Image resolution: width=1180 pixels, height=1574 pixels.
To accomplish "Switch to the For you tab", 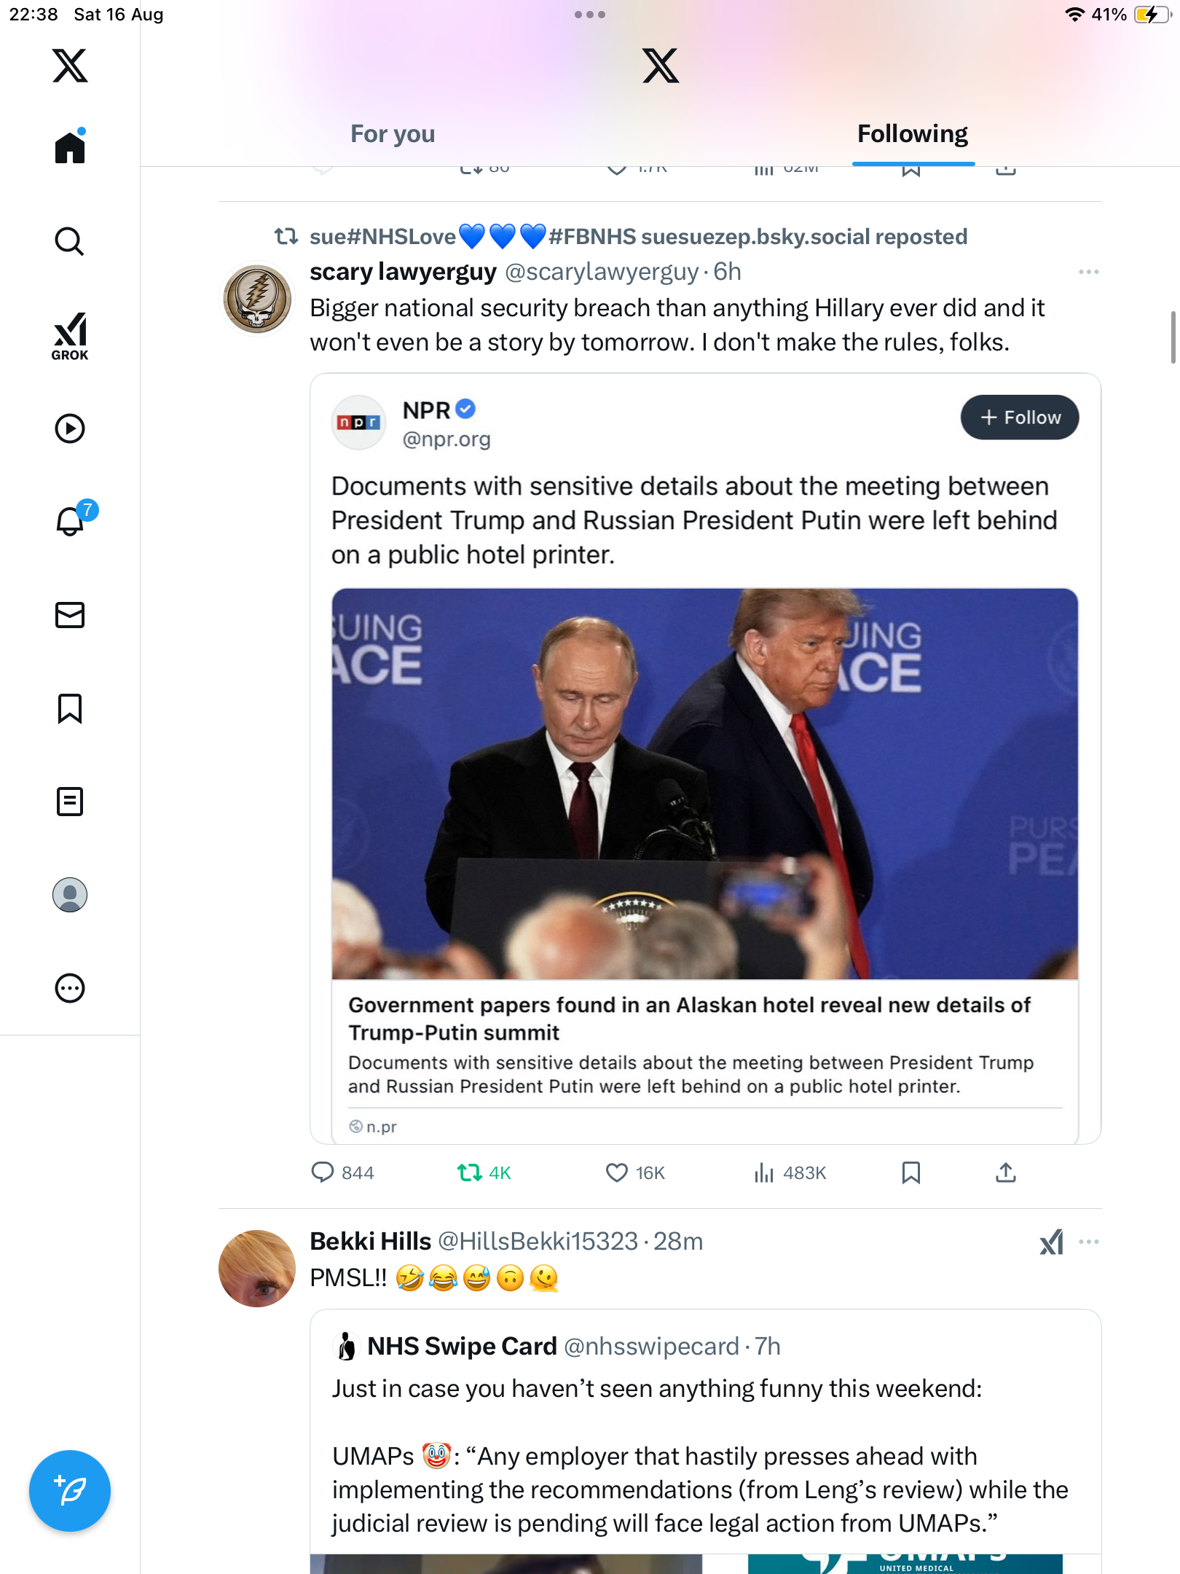I will [x=393, y=134].
